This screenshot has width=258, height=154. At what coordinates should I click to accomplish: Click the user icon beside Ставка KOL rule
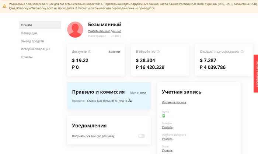(130, 101)
